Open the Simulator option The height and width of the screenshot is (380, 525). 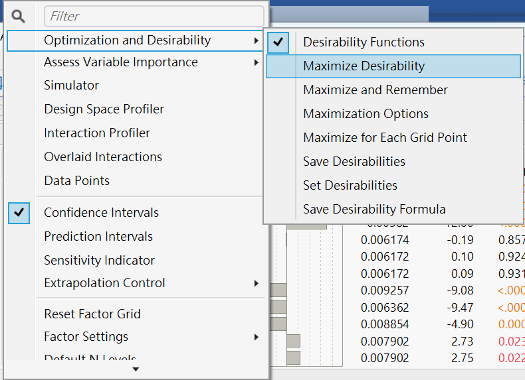click(72, 86)
